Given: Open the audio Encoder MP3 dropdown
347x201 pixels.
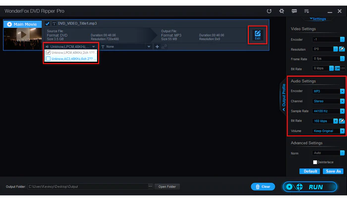Looking at the screenshot, I should [342, 91].
